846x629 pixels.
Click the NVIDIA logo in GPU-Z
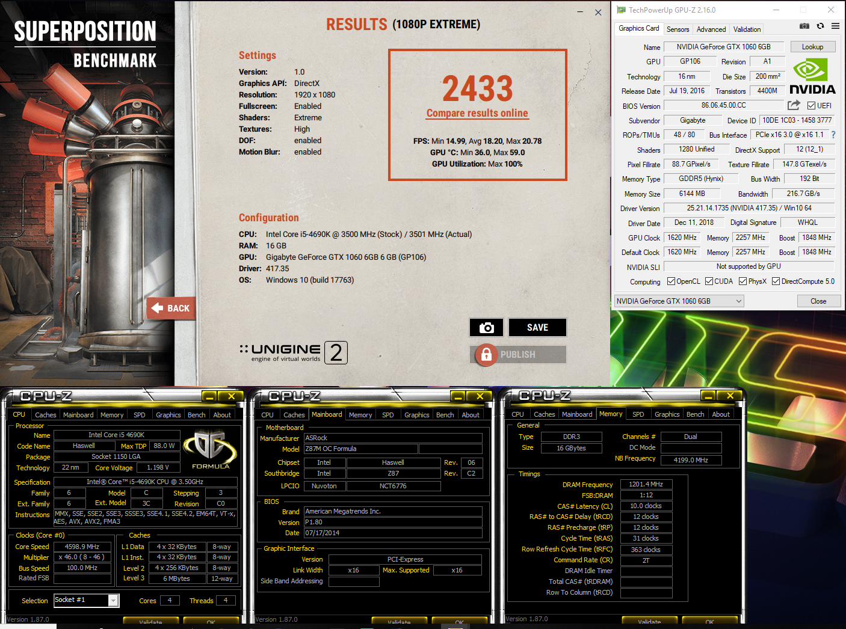pos(812,77)
